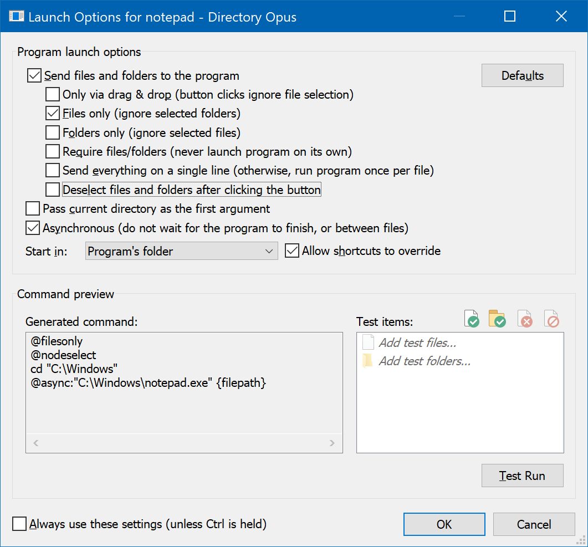Viewport: 588px width, 547px height.
Task: Click the generated command scrollbar left arrow
Action: [36, 443]
